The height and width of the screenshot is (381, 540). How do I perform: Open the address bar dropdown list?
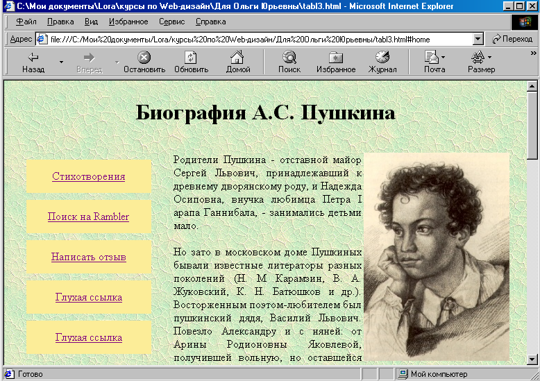coord(478,40)
